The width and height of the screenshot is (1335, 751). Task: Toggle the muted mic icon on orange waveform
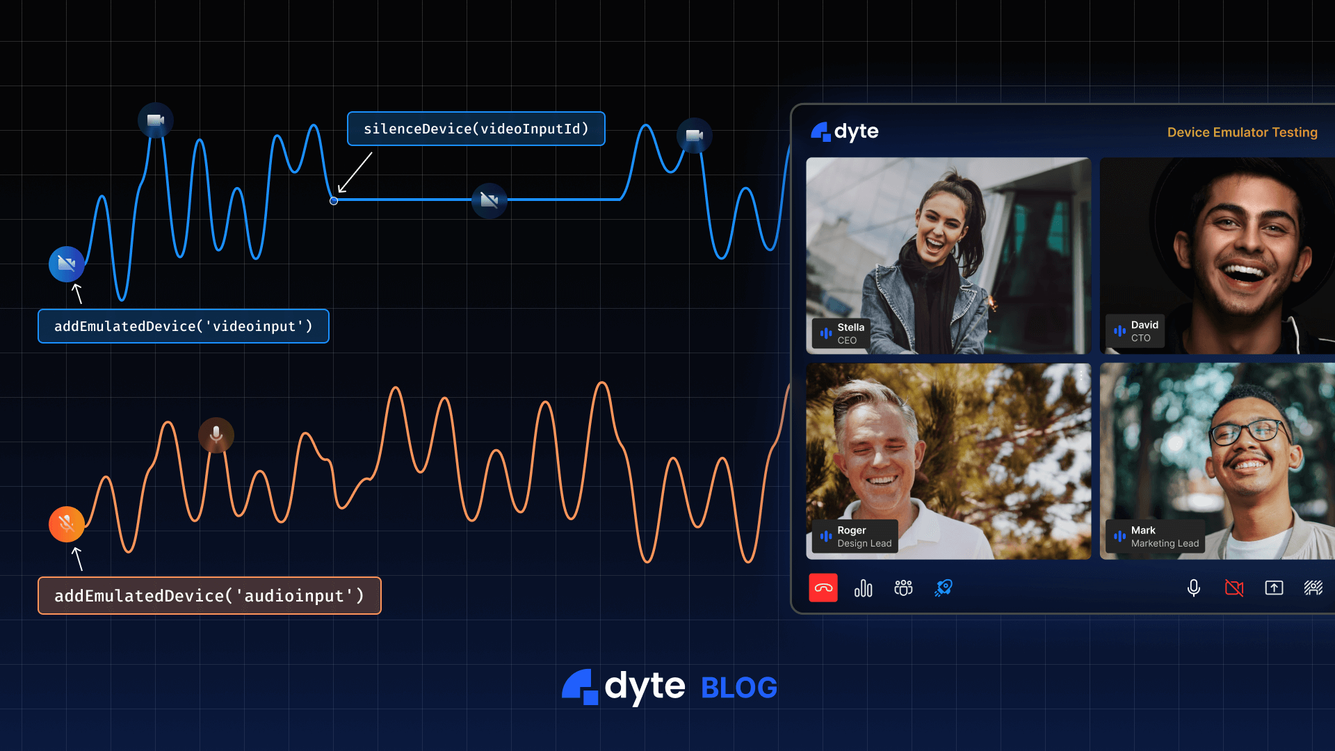click(x=66, y=525)
